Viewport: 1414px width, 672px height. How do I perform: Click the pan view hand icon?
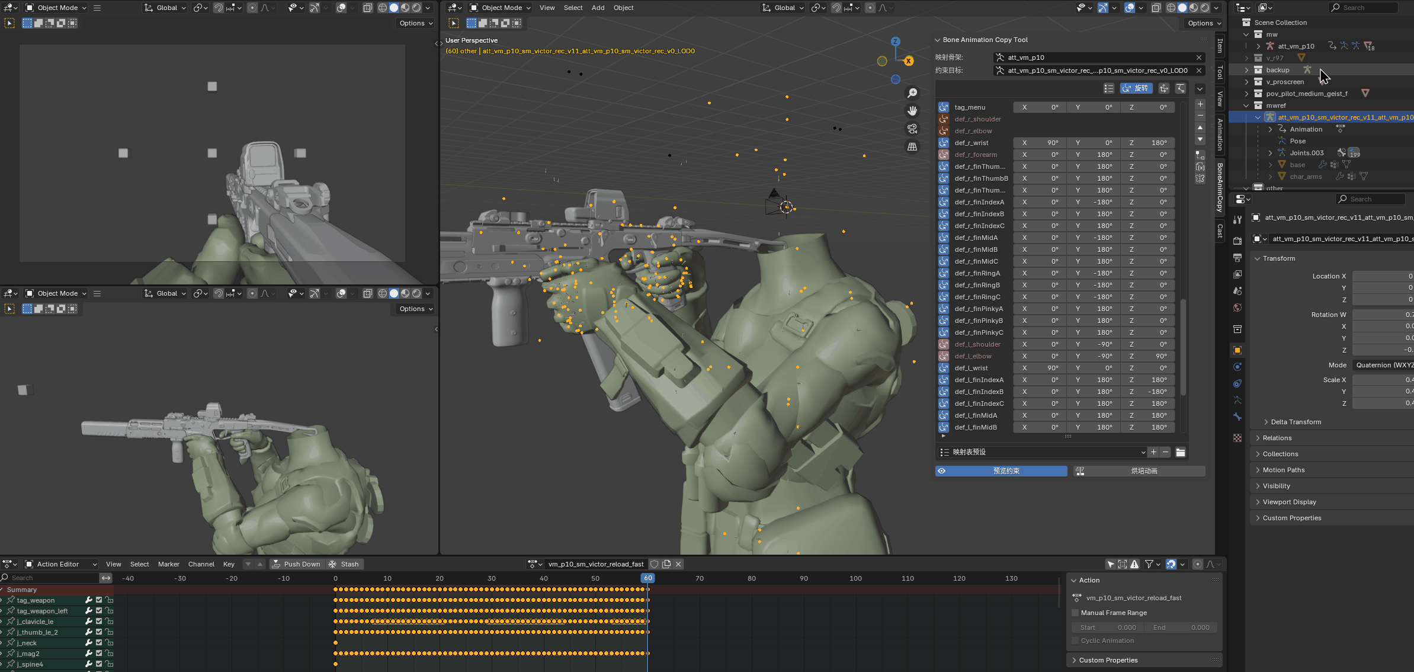tap(912, 111)
